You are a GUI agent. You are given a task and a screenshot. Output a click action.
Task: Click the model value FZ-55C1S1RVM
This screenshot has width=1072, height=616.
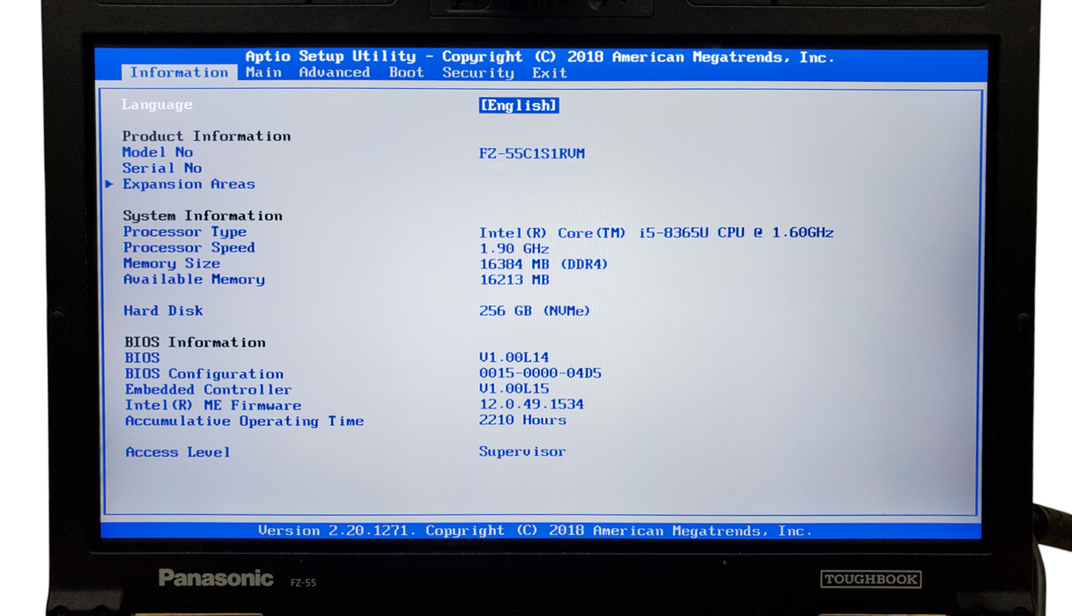pyautogui.click(x=532, y=153)
